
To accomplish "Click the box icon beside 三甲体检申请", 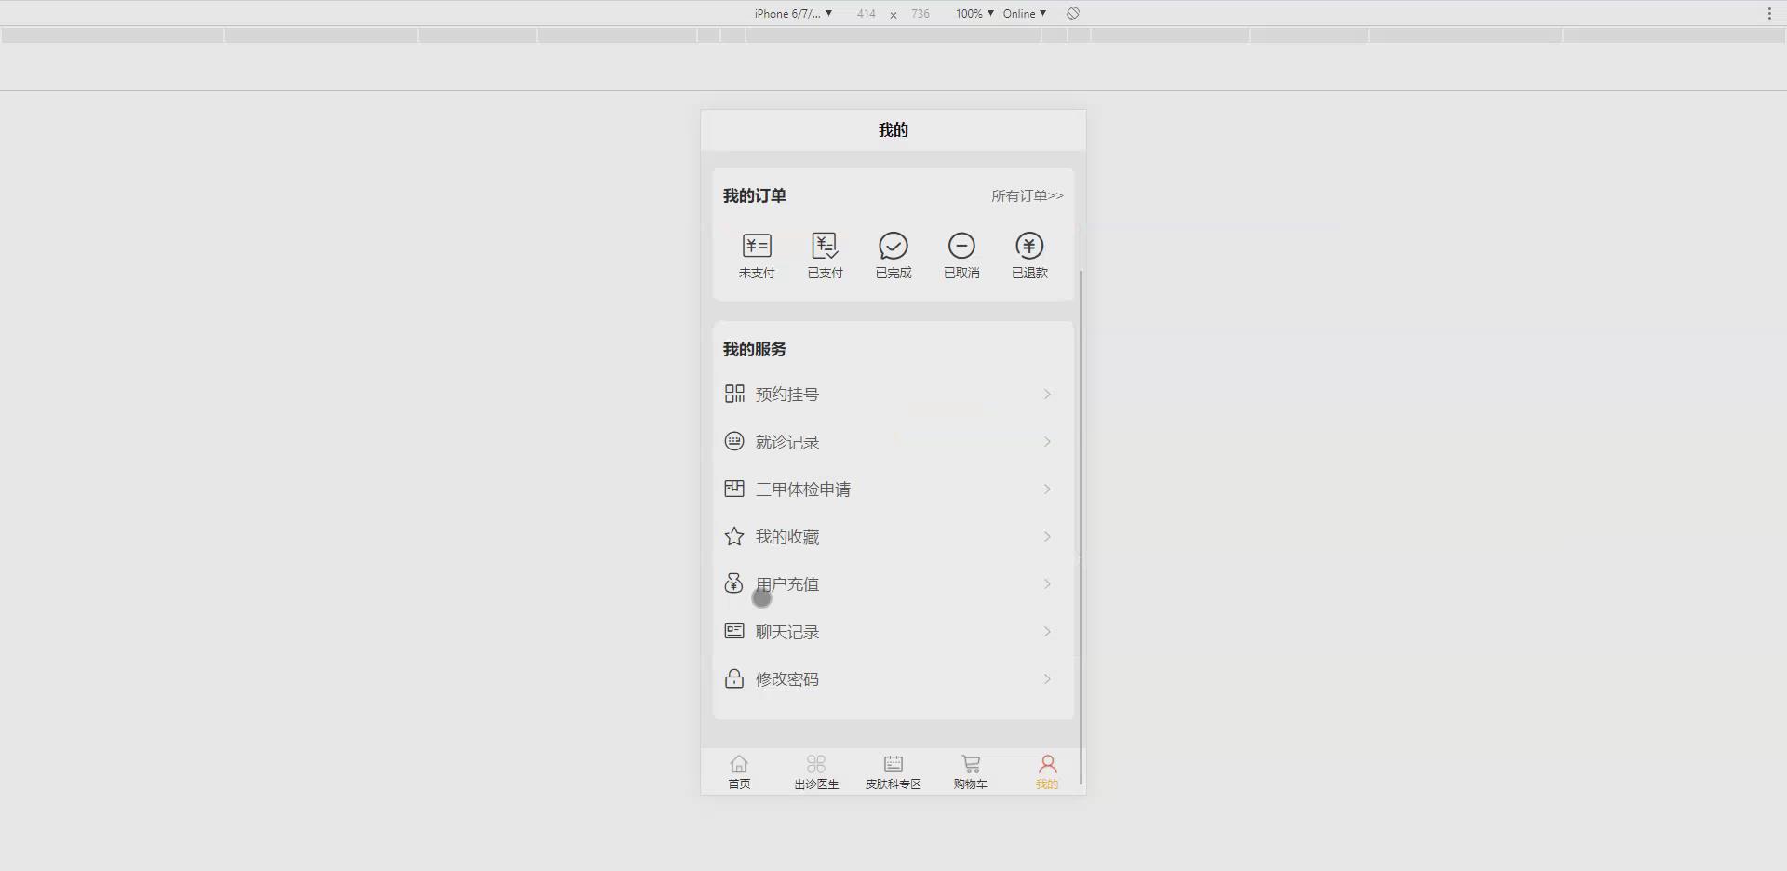I will [734, 489].
